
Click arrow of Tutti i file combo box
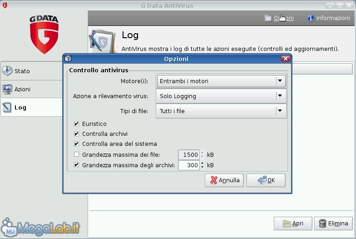pos(280,111)
